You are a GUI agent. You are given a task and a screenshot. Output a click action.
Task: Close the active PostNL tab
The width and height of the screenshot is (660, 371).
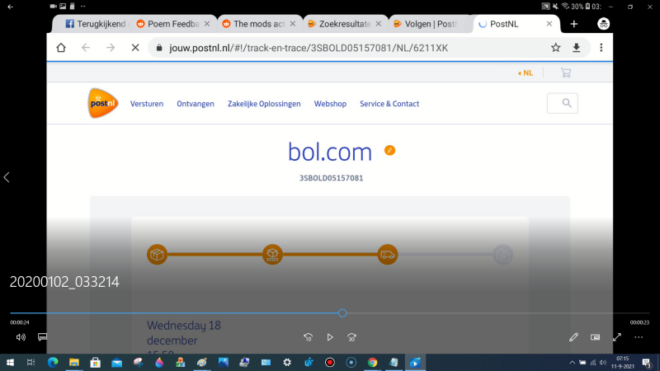(x=549, y=24)
